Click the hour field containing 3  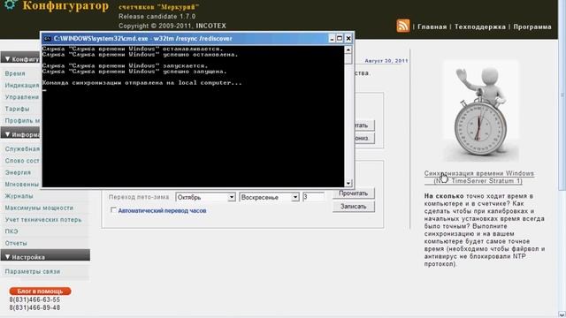tap(313, 197)
